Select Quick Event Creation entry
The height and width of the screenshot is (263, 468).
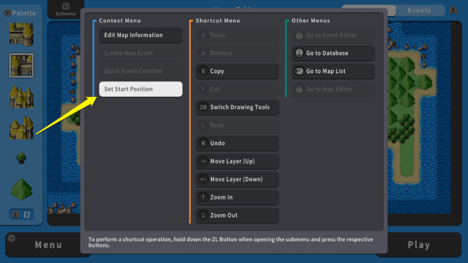click(141, 71)
